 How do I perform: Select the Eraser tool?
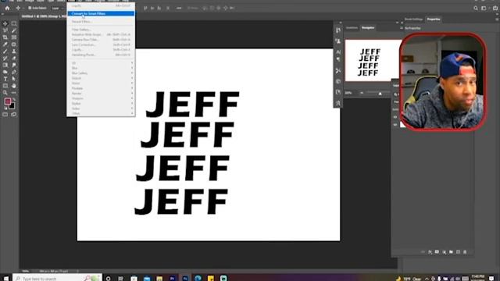14,59
